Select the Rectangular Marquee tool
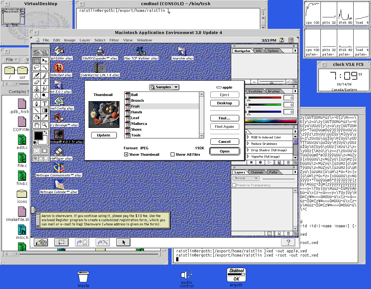This screenshot has width=371, height=289. coord(37,61)
